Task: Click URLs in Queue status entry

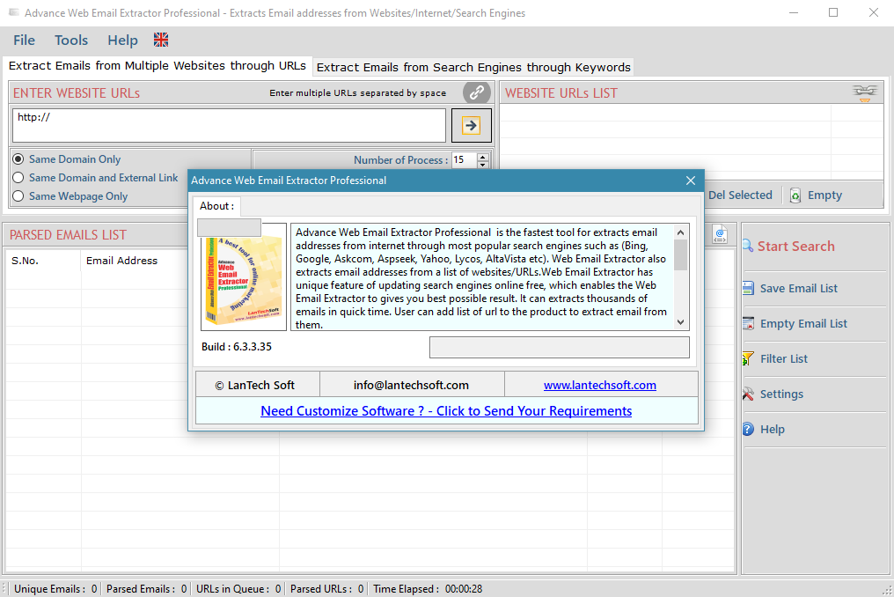Action: pyautogui.click(x=238, y=589)
